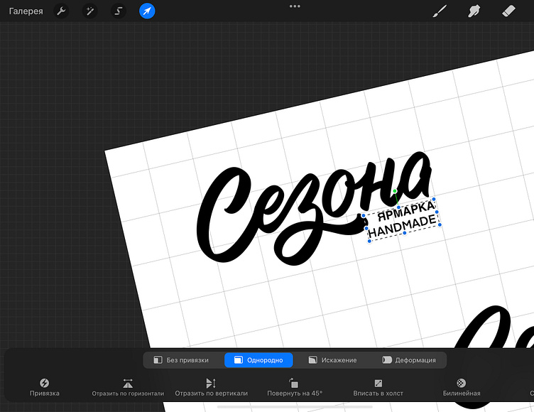Viewport: 534px width, 412px height.
Task: Choose the Однородно uniform mode
Action: pyautogui.click(x=259, y=360)
